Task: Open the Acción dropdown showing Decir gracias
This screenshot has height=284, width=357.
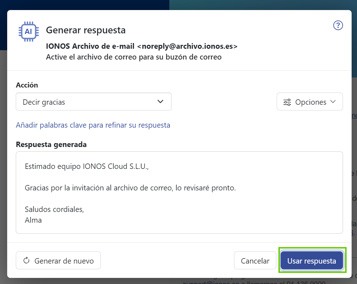Action: (x=94, y=101)
